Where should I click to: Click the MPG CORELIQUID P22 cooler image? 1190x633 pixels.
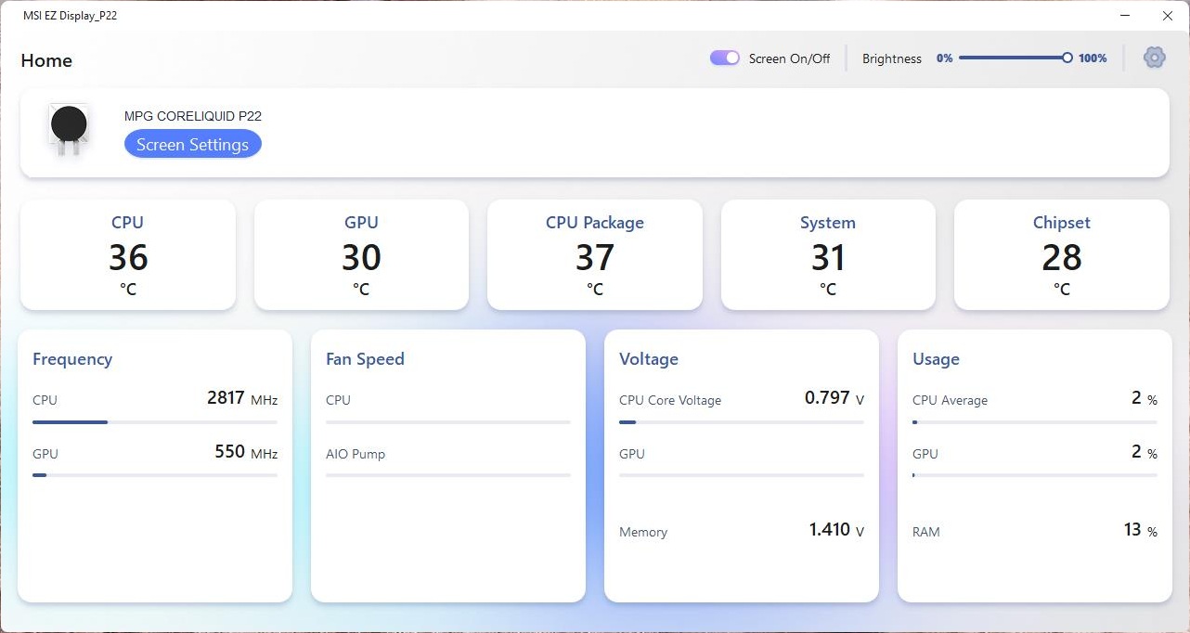point(69,129)
